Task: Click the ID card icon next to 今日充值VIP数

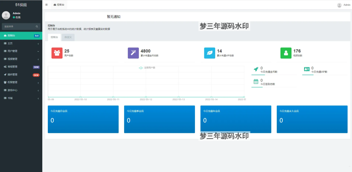Action: point(307,69)
